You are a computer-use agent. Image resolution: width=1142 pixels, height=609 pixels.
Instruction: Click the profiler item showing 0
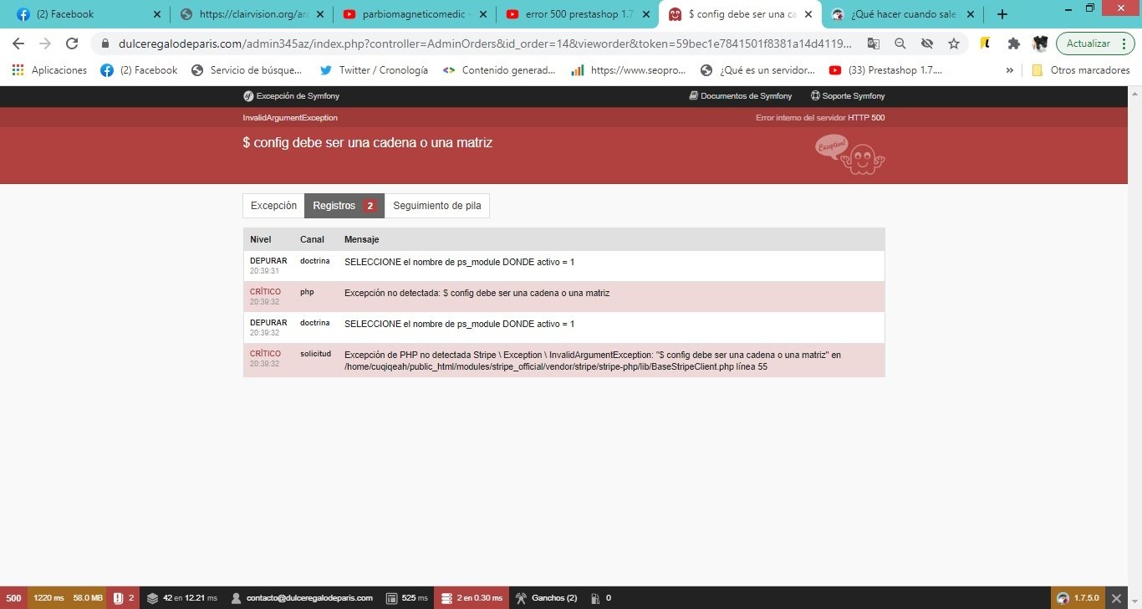click(601, 598)
